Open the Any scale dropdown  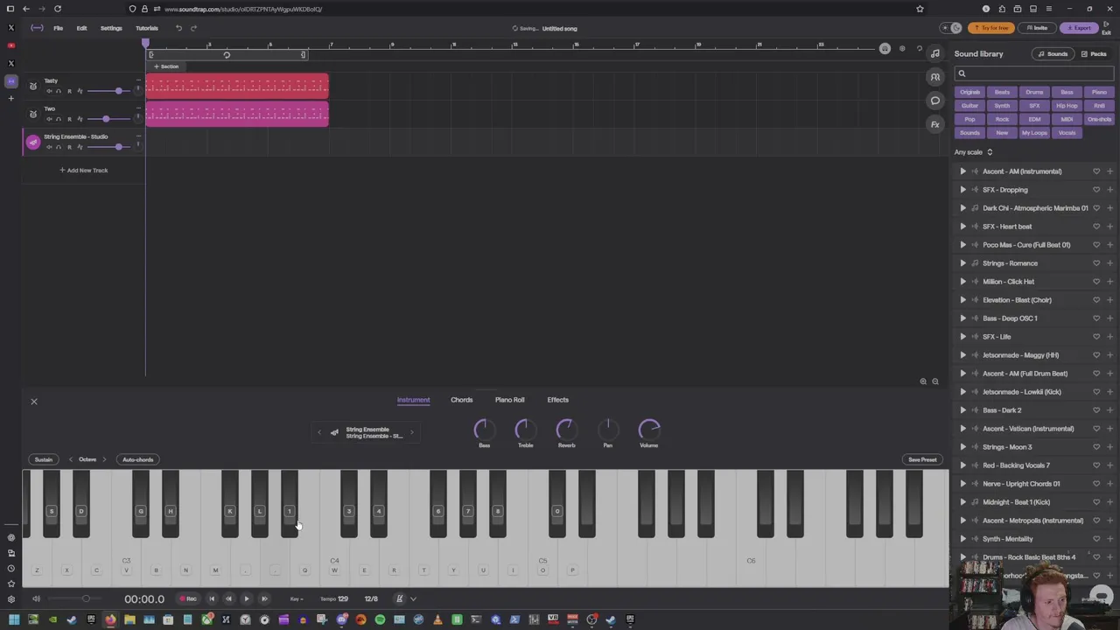[x=973, y=152]
